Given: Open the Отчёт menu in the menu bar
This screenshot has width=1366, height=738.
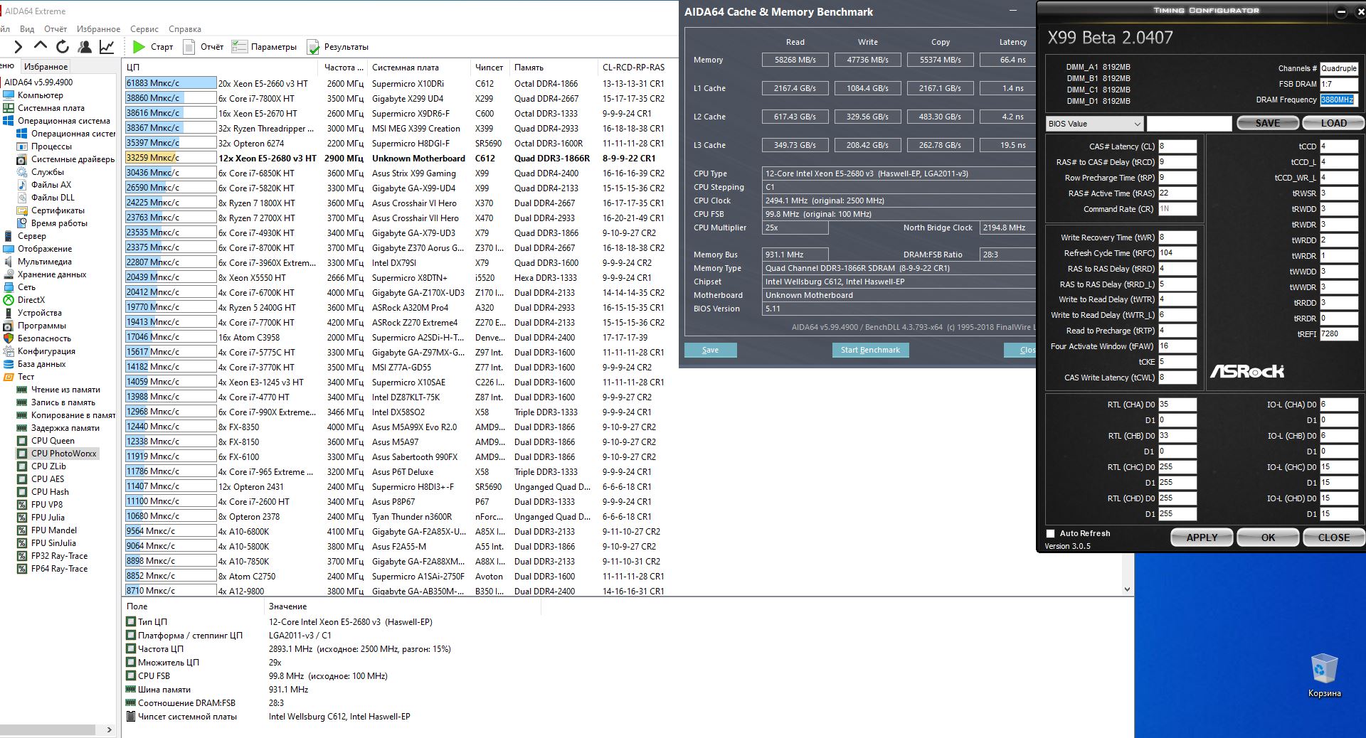Looking at the screenshot, I should click(55, 29).
